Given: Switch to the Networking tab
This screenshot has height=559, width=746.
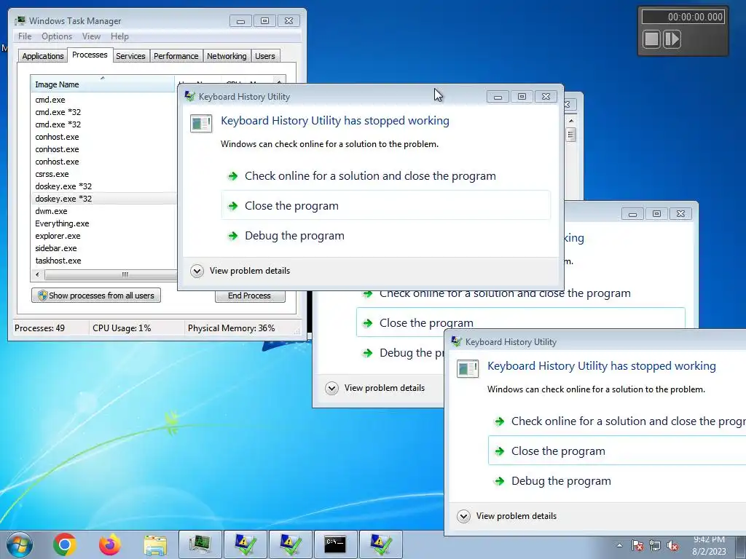Looking at the screenshot, I should [x=227, y=56].
